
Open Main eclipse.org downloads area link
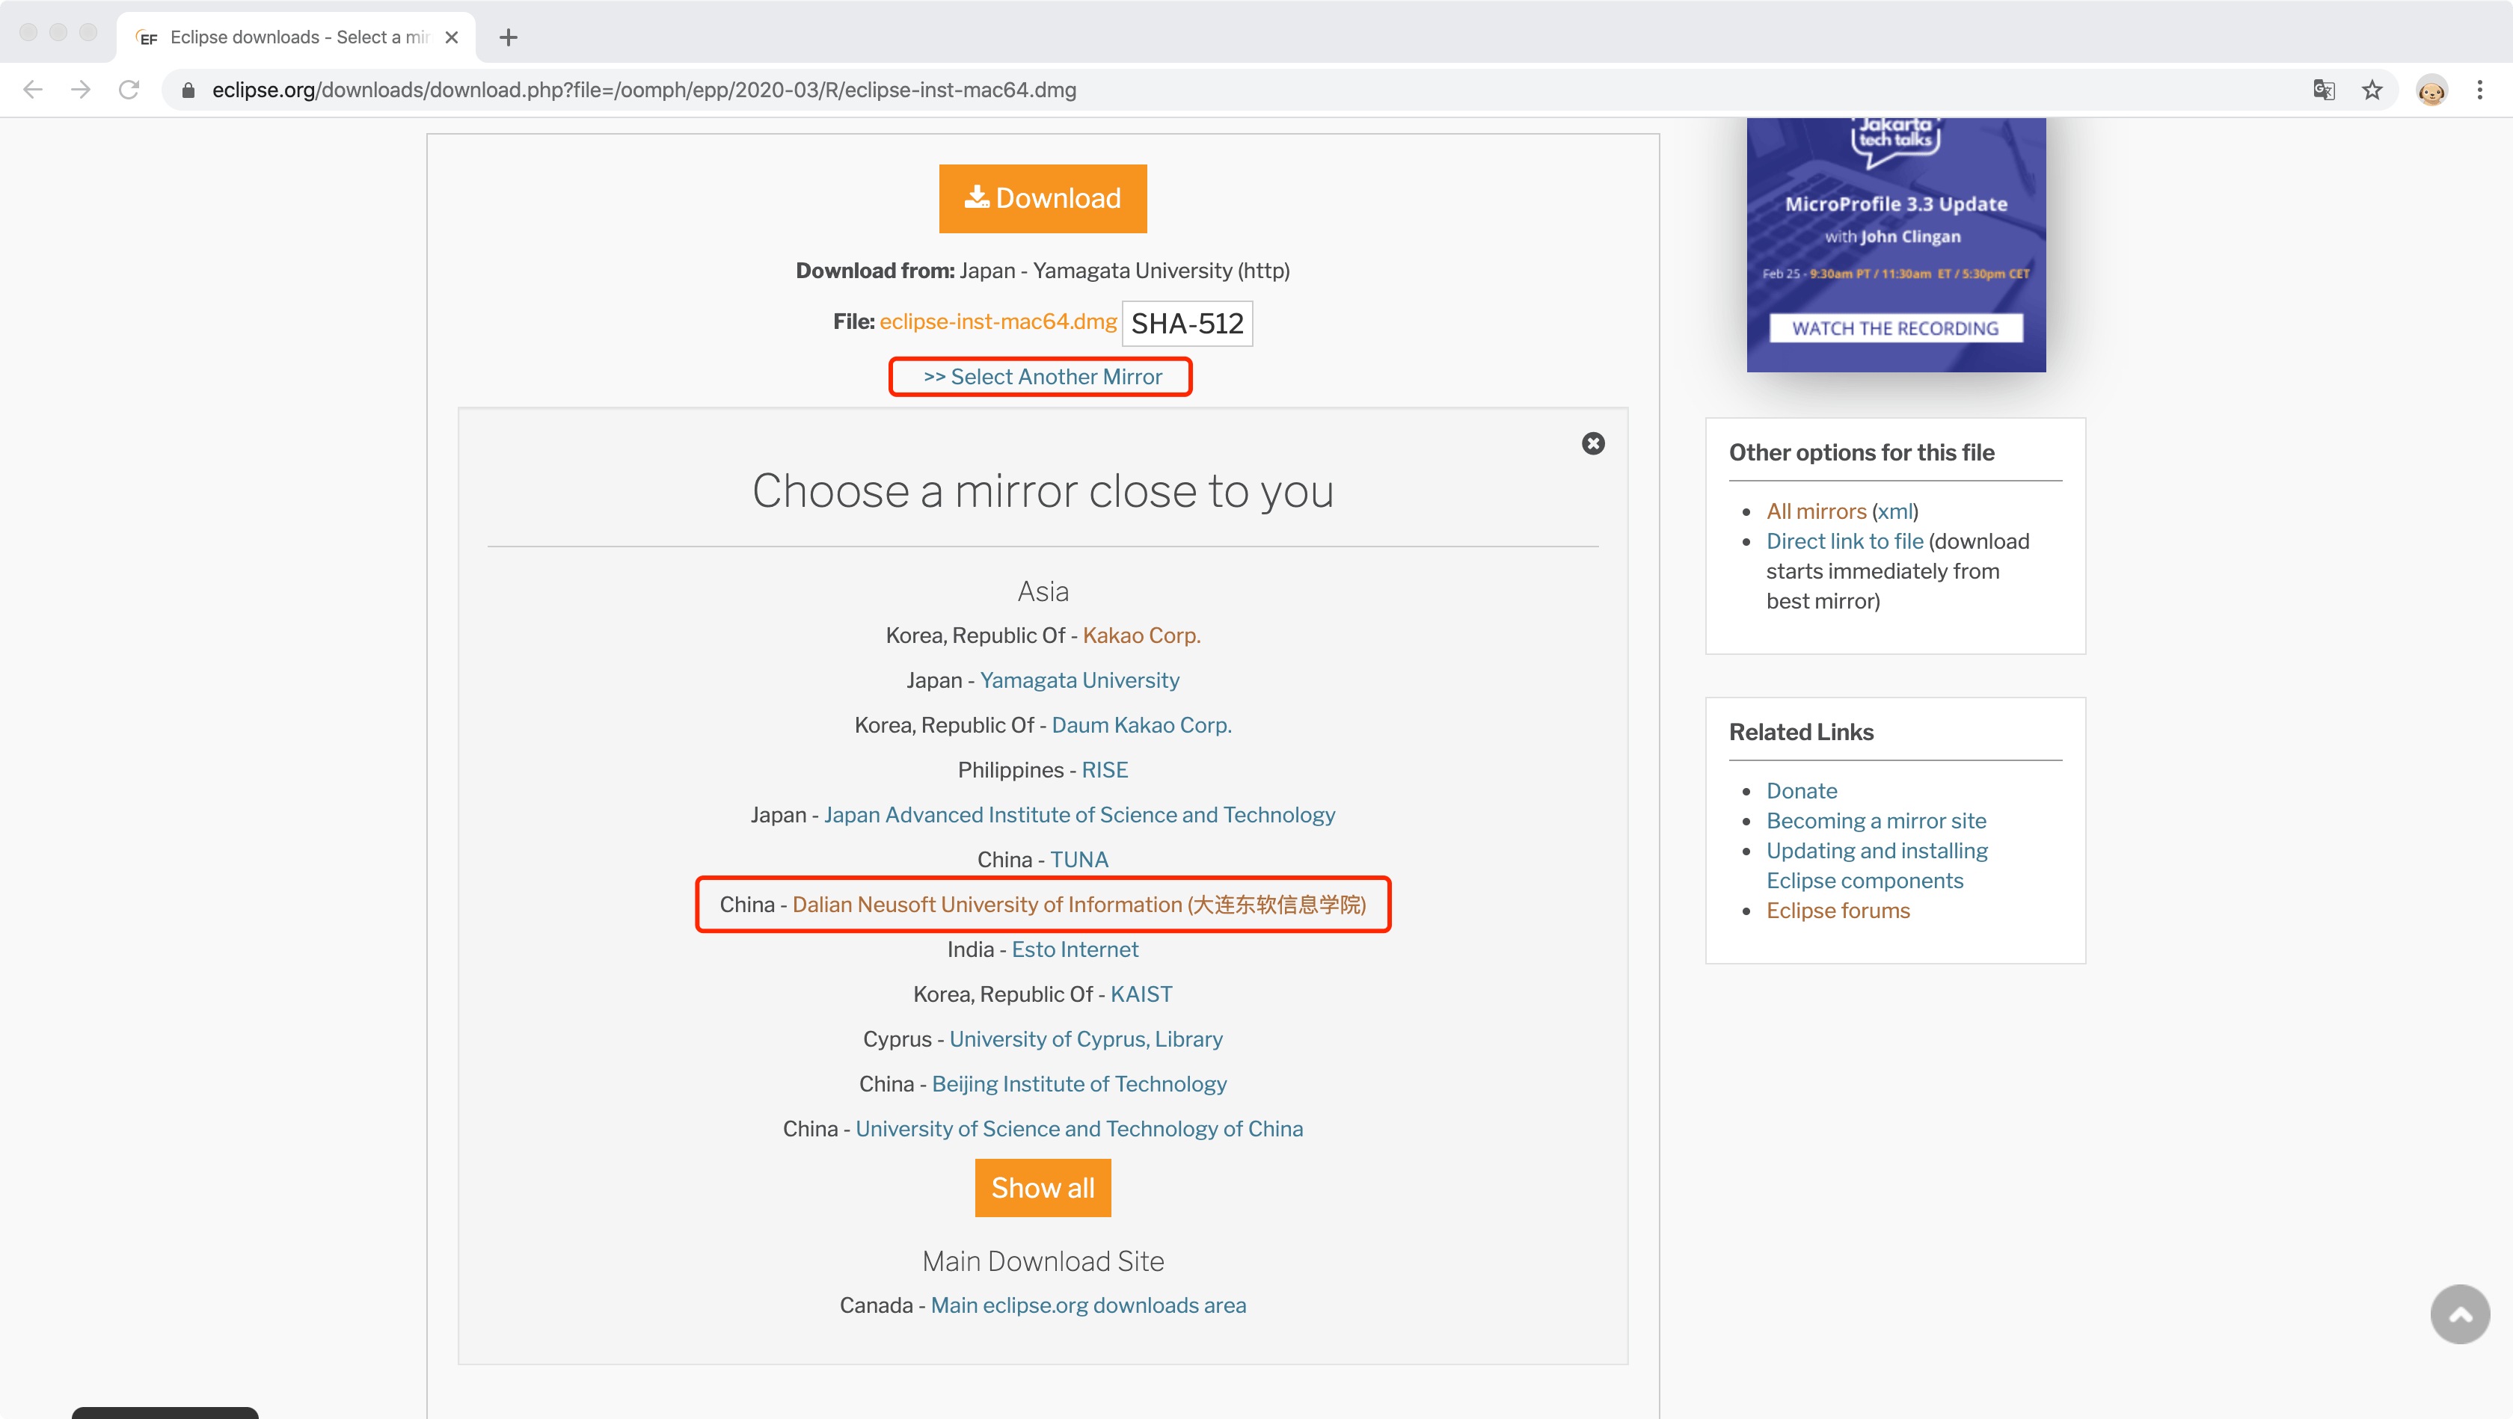pyautogui.click(x=1089, y=1305)
